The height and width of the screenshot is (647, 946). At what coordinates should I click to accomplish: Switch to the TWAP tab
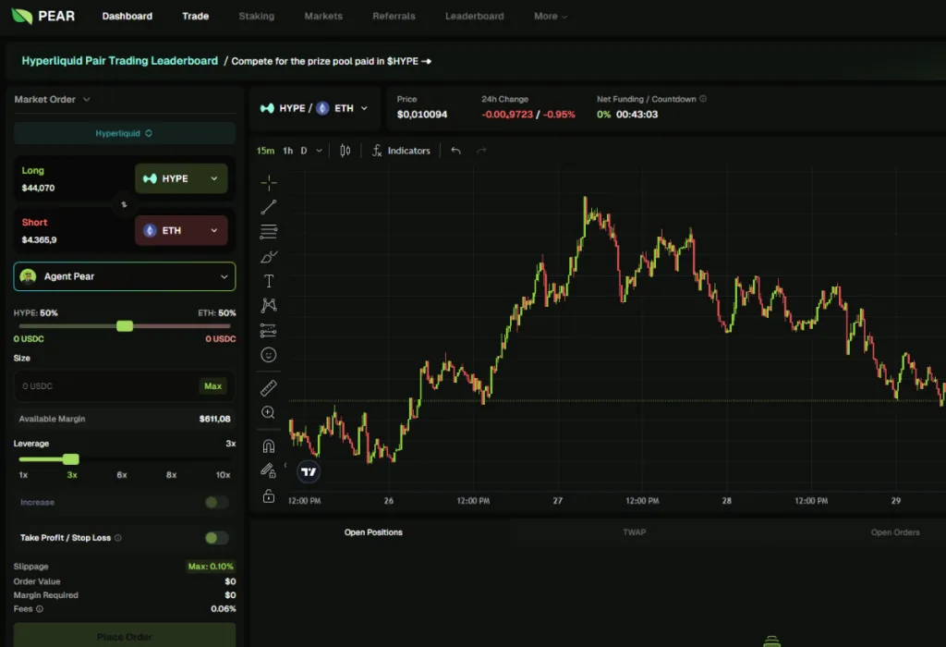[x=634, y=532]
